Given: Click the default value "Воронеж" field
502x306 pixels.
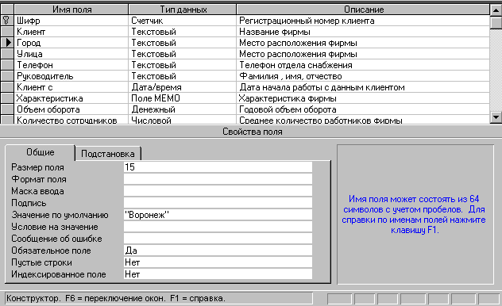Looking at the screenshot, I should click(218, 215).
